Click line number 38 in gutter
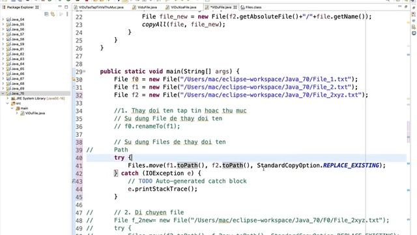417x235 pixels. 79,142
